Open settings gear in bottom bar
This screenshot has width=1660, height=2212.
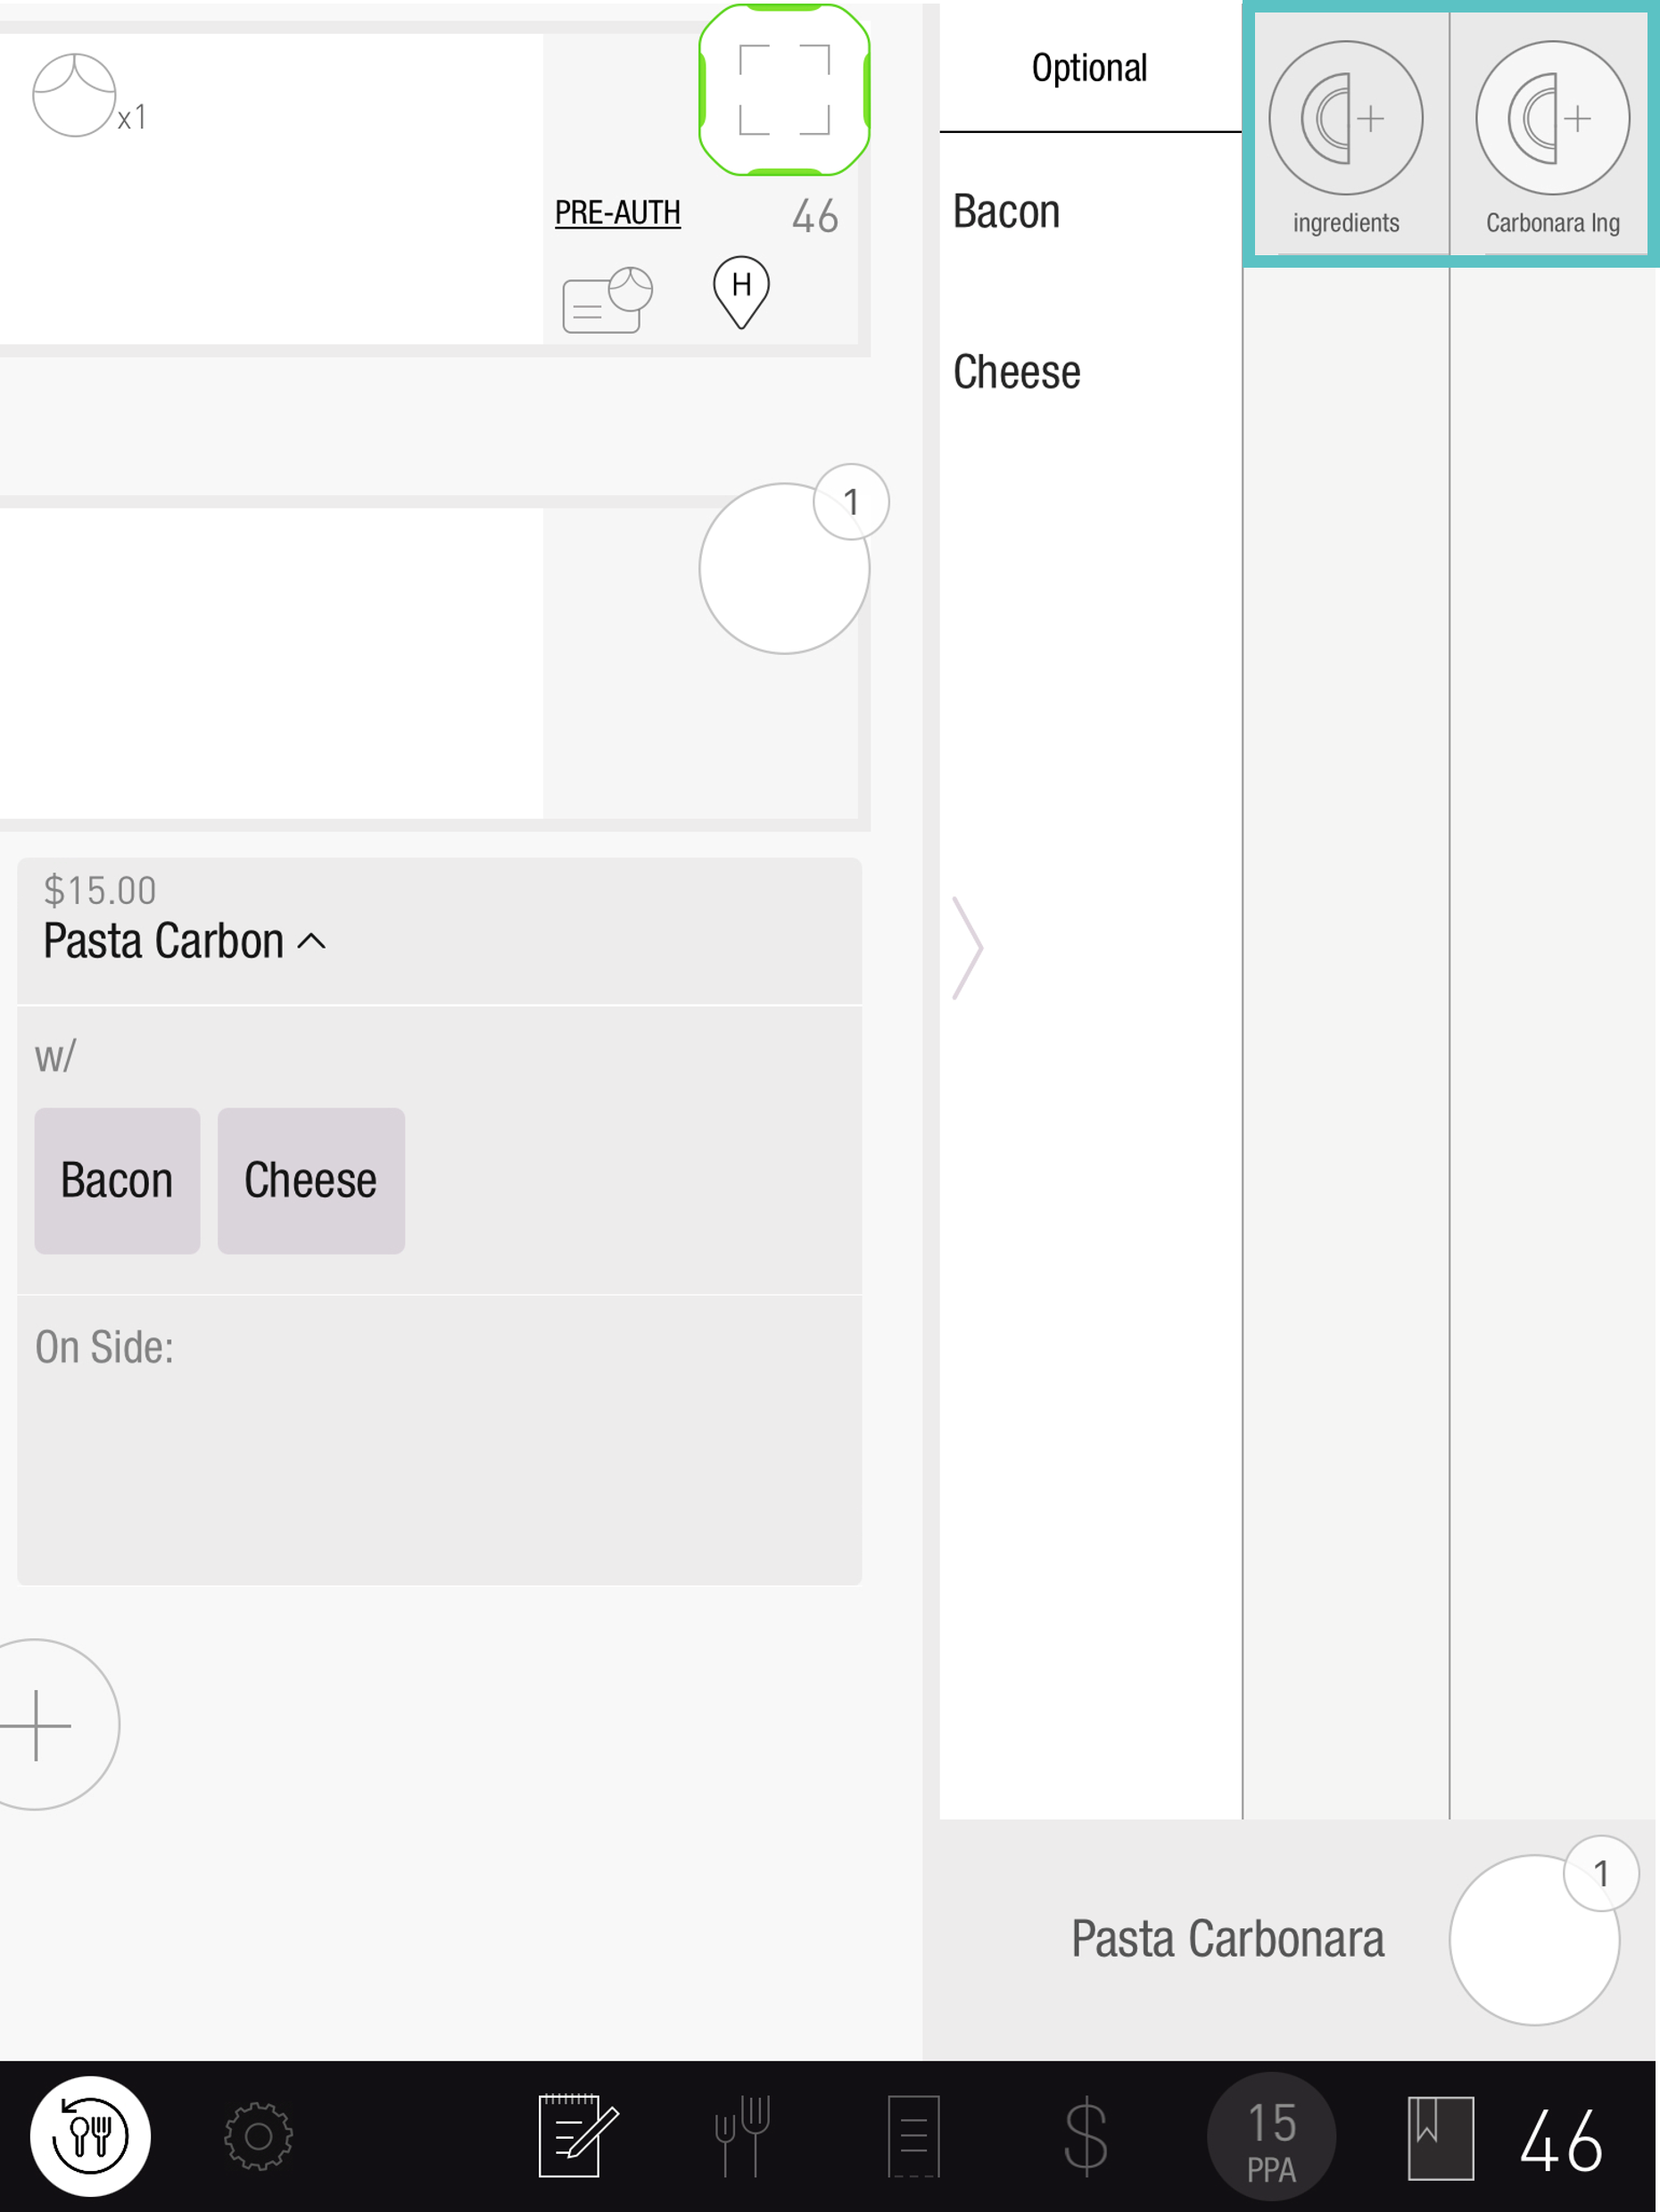pyautogui.click(x=258, y=2136)
